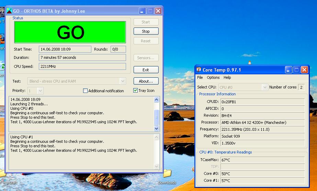This screenshot has height=191, width=317.
Task: Click the APICID value field 0
Action: pyautogui.click(x=262, y=108)
